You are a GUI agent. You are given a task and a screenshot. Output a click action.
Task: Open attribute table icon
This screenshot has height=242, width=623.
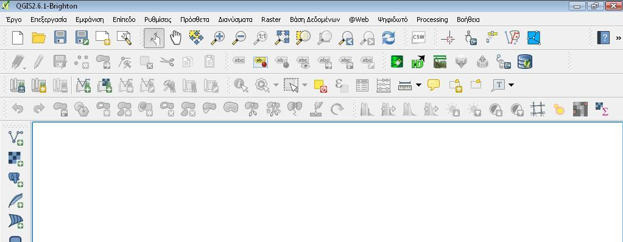tap(362, 85)
